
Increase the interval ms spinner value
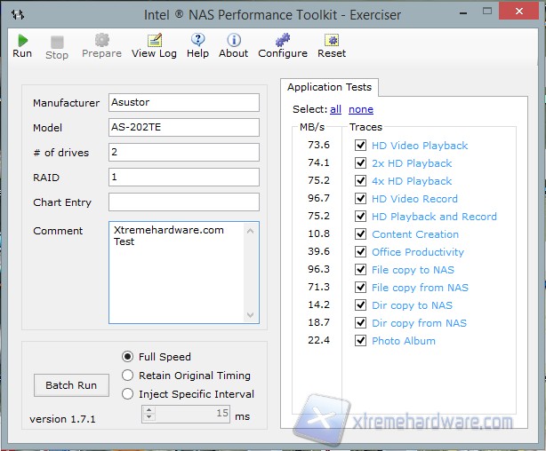coord(149,410)
